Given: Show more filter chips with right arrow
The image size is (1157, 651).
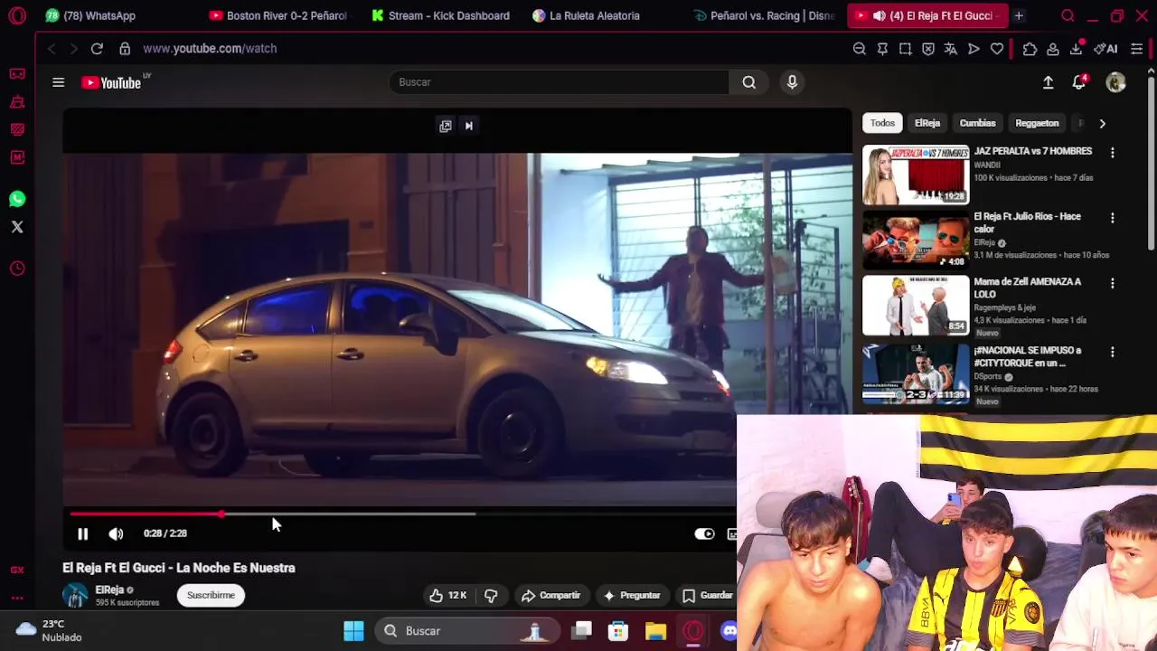Looking at the screenshot, I should (x=1102, y=123).
